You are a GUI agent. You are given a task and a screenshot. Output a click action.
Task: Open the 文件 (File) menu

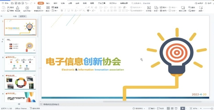pos(5,3)
